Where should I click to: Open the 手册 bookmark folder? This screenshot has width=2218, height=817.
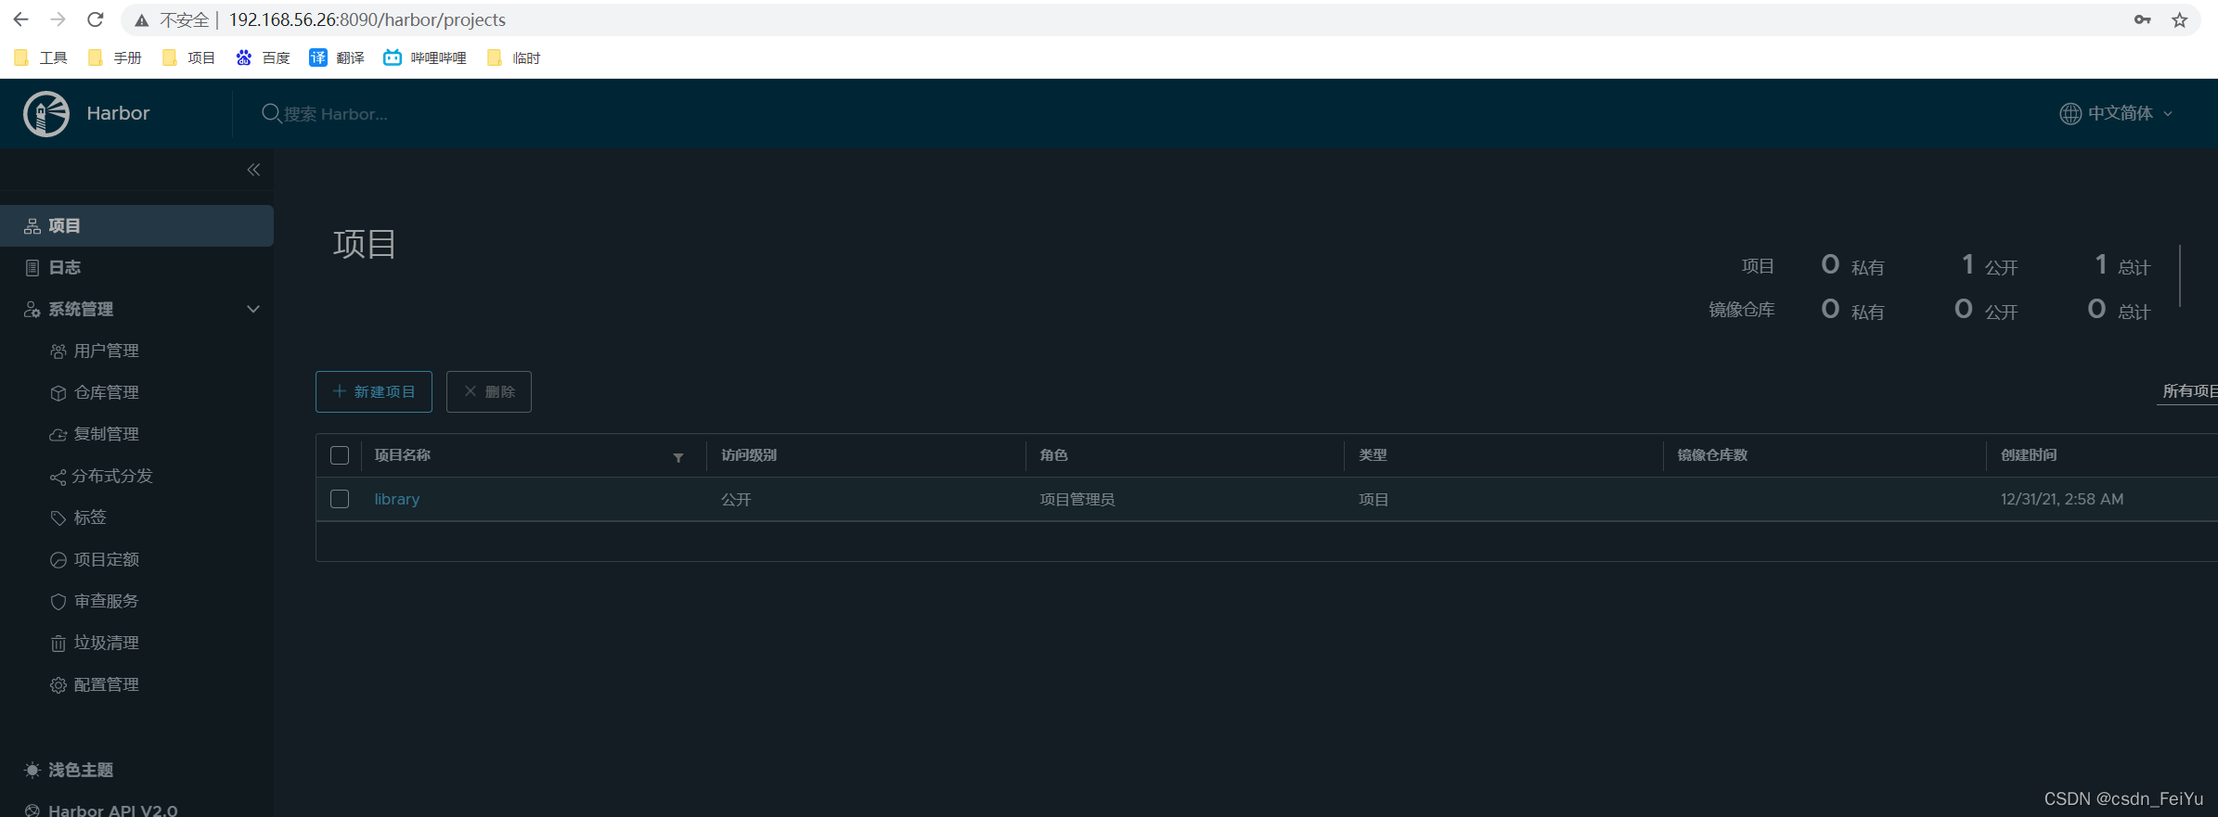click(x=115, y=57)
